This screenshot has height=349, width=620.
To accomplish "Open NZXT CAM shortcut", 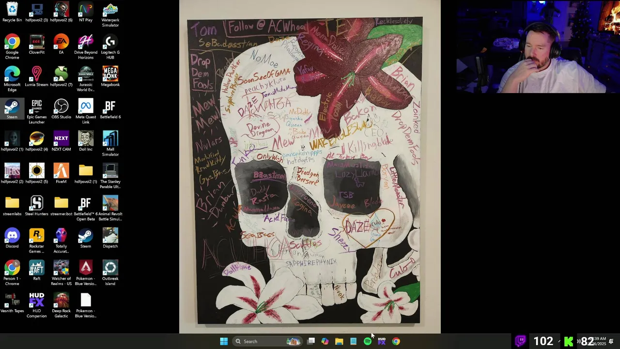I will click(x=61, y=142).
